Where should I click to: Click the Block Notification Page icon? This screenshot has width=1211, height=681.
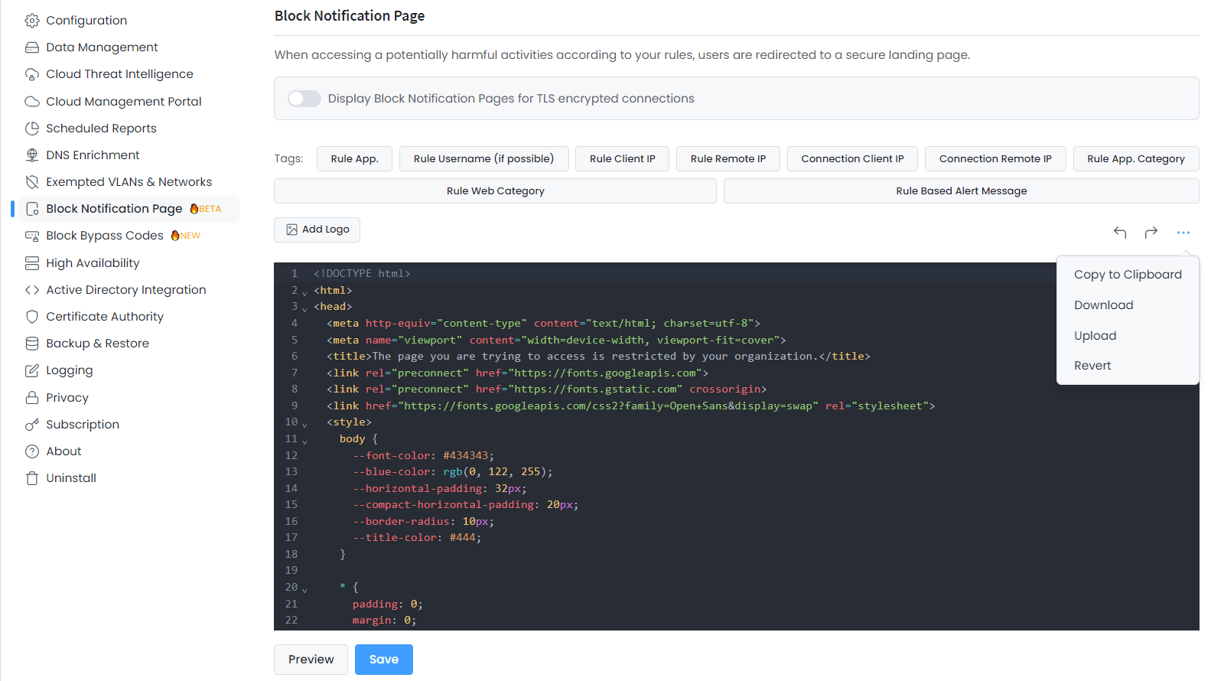click(x=32, y=209)
